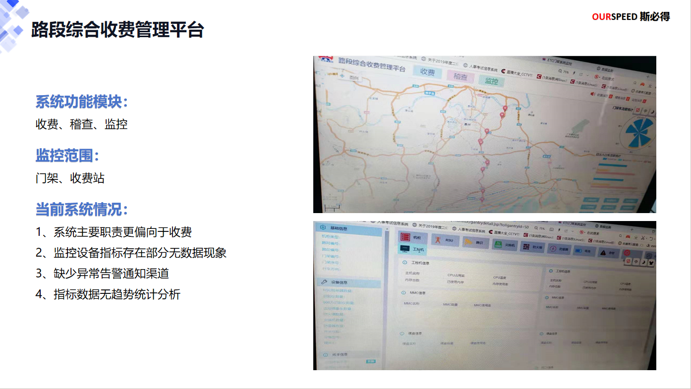The height and width of the screenshot is (389, 691).
Task: Click the topmost red location marker on the map
Action: click(x=505, y=109)
